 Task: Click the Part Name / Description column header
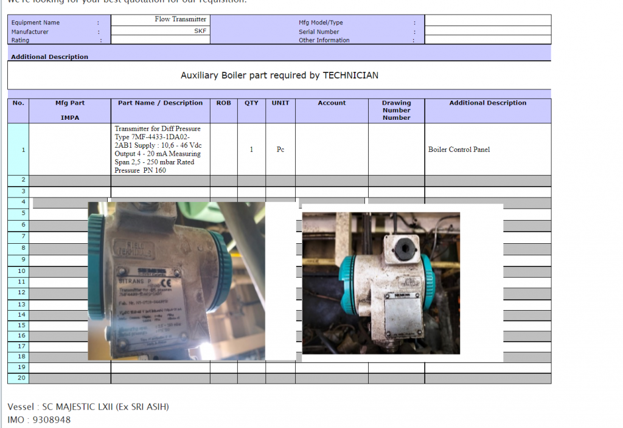pos(160,103)
